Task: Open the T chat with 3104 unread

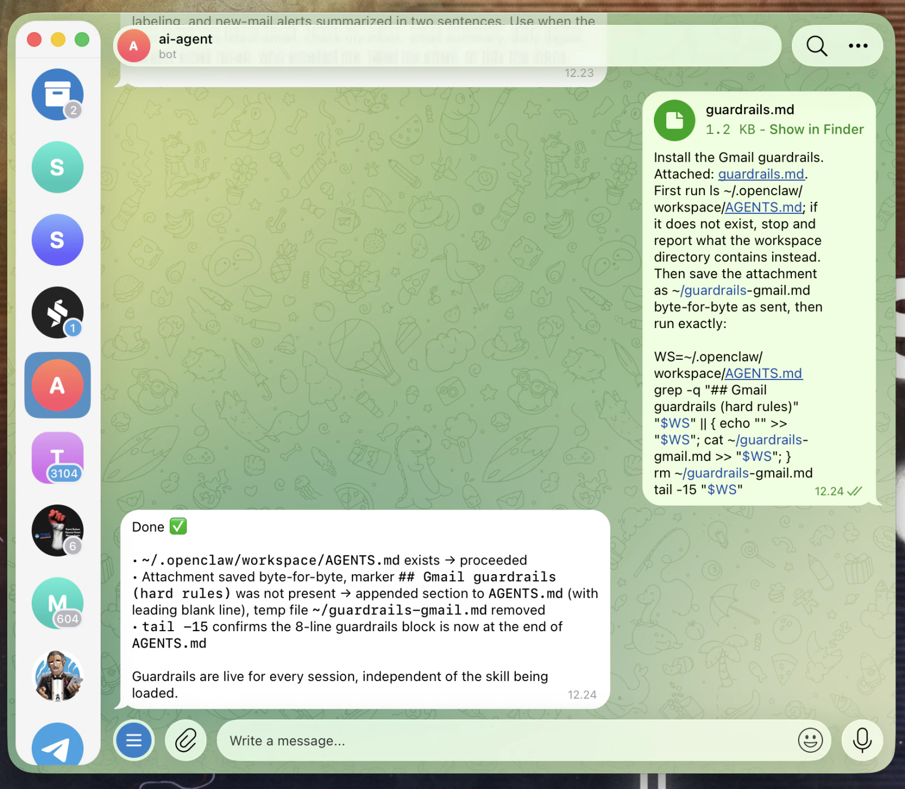Action: (x=58, y=458)
